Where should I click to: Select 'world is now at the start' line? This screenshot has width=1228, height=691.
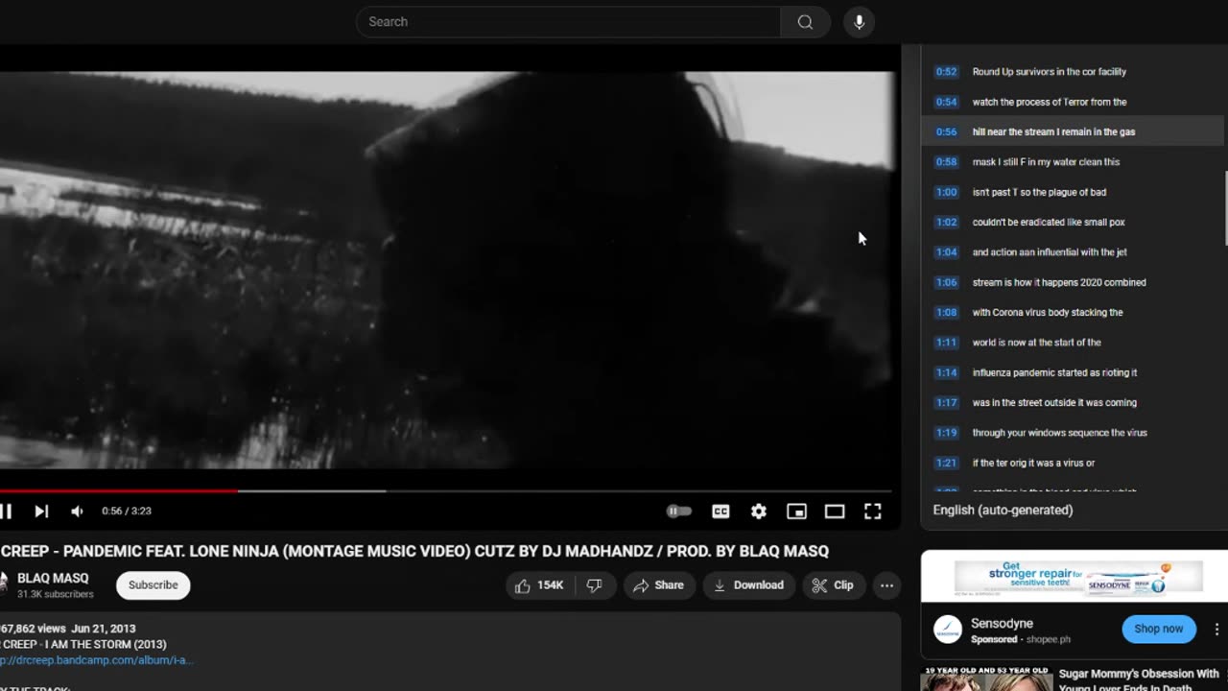coord(1072,343)
